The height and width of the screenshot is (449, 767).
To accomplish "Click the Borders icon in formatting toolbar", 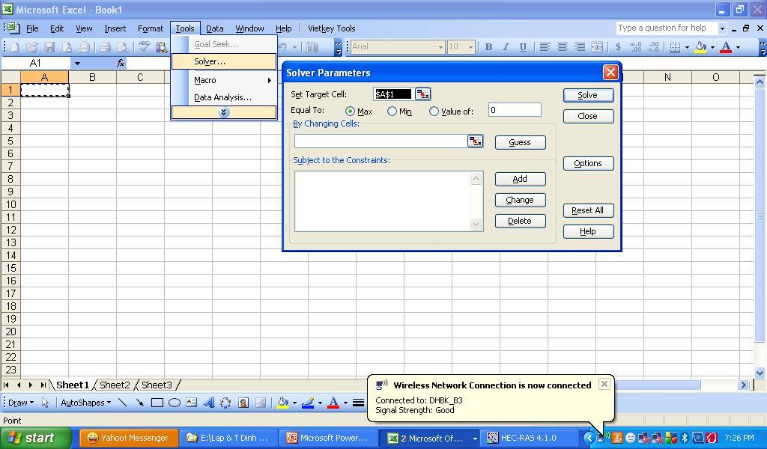I will point(676,47).
